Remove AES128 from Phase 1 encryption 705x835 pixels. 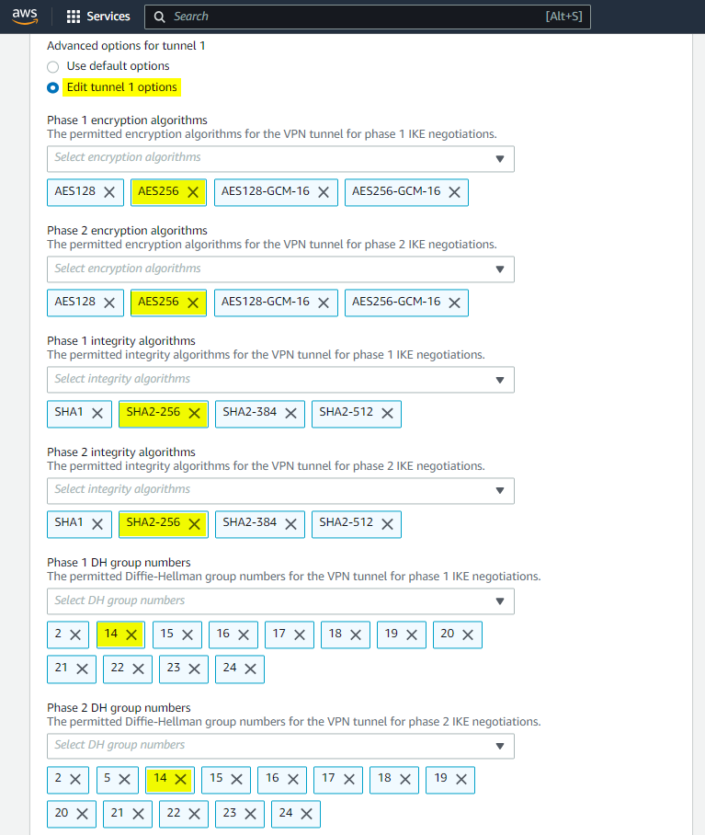[109, 192]
